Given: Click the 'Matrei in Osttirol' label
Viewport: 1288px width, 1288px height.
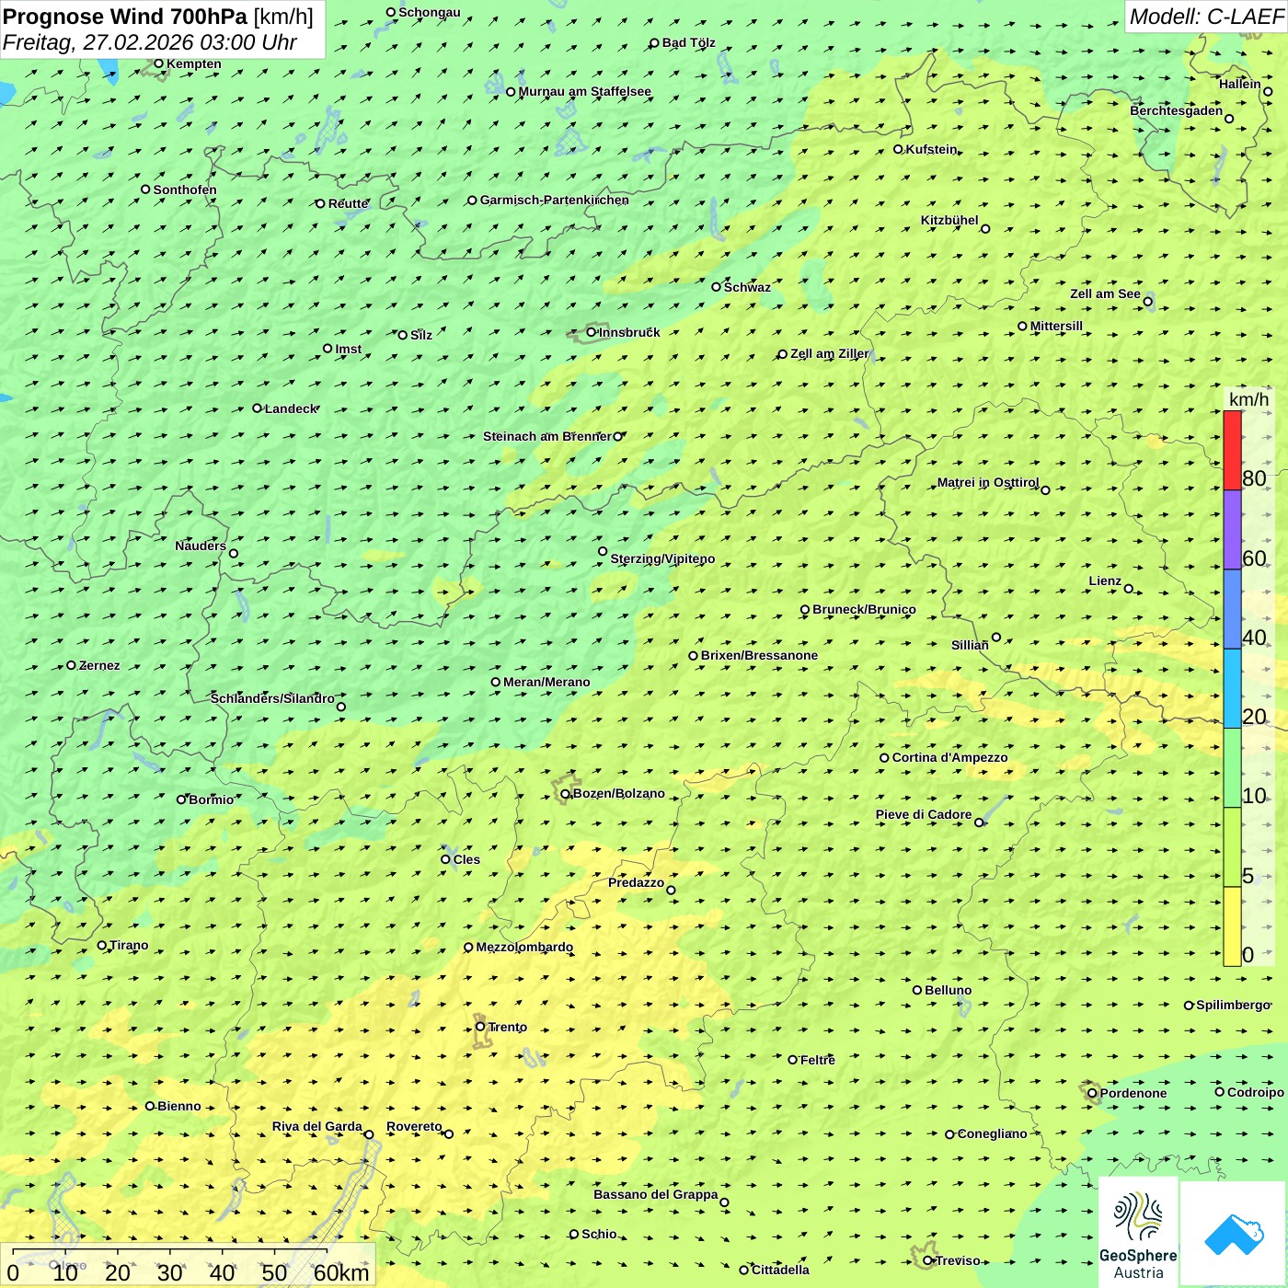Looking at the screenshot, I should (988, 482).
